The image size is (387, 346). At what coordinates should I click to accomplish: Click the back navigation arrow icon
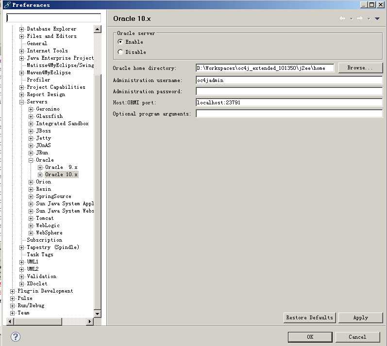(342, 18)
